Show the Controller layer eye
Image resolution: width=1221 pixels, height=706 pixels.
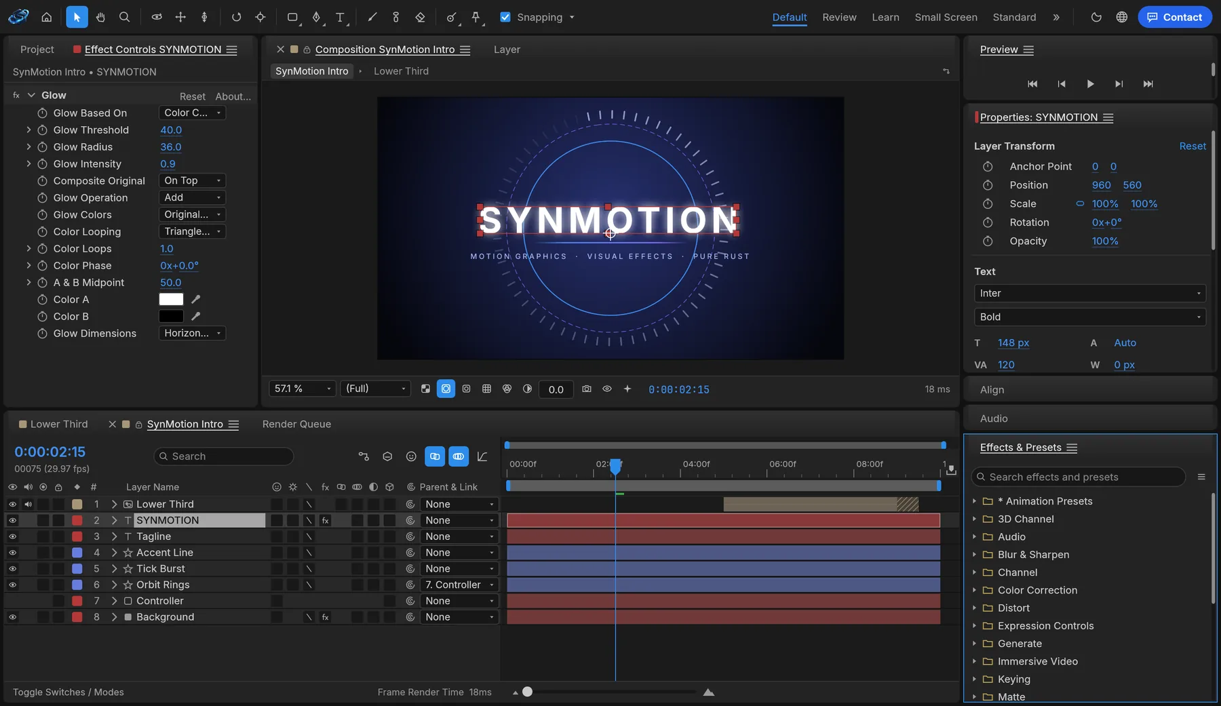coord(12,601)
